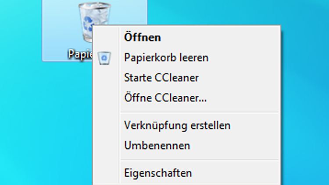Choose Verknüpfung erstellen menu entry
Screen dimensions: 329x185
coord(177,126)
